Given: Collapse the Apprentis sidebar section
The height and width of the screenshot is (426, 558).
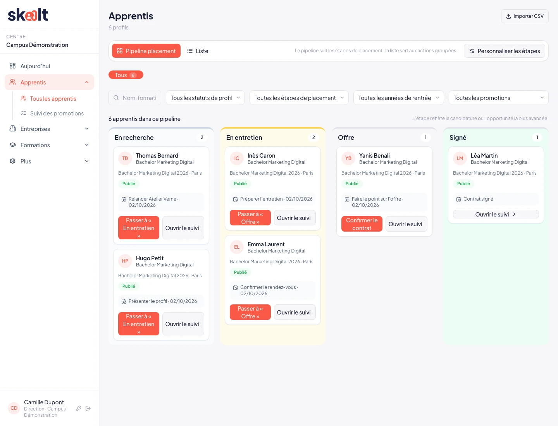Looking at the screenshot, I should (x=49, y=82).
